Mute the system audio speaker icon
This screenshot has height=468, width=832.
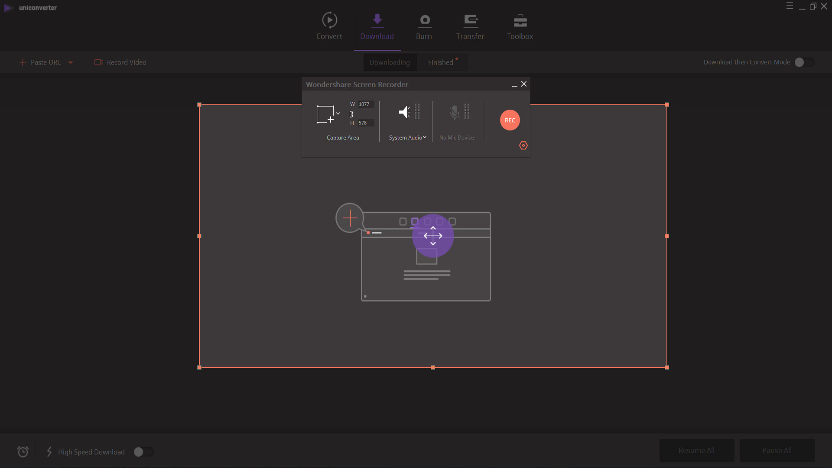click(404, 112)
